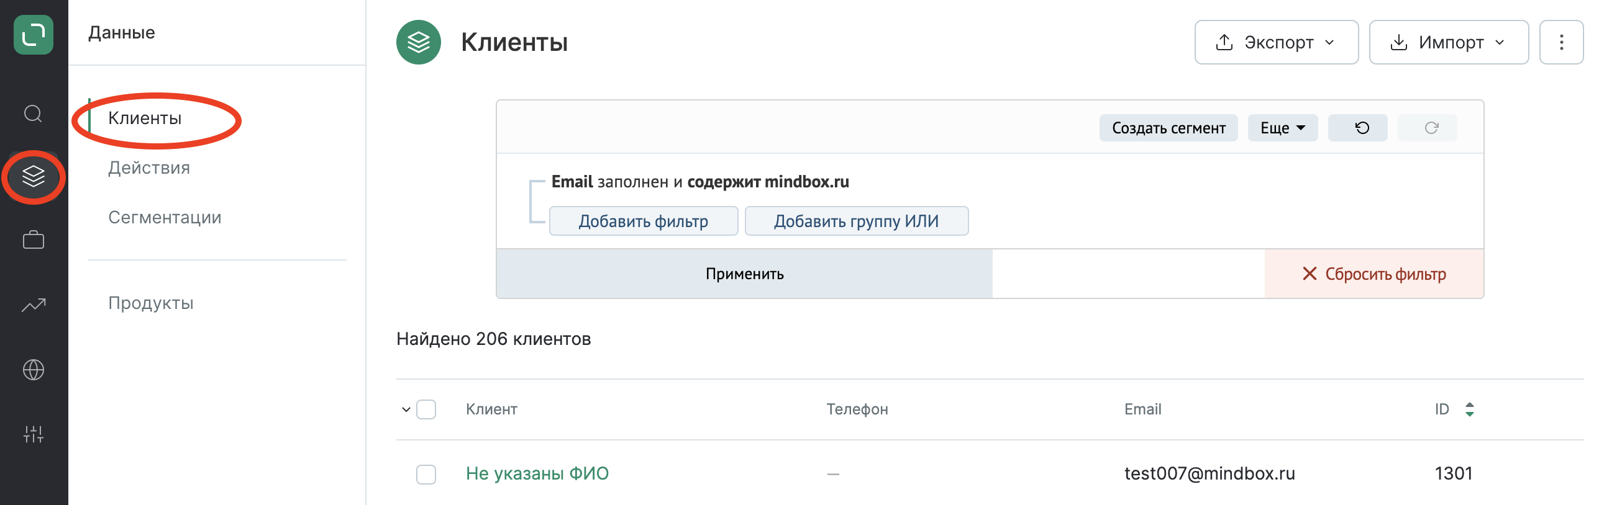Click the Найдено 206 клиентов text
Viewport: 1599px width, 505px height.
[x=494, y=339]
